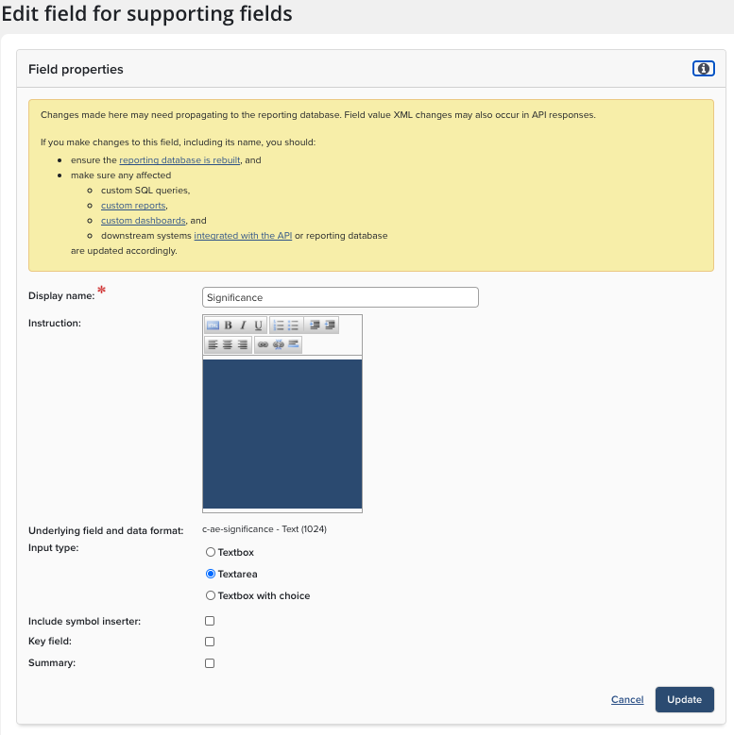Toggle HTML source view in editor
Image resolution: width=734 pixels, height=735 pixels.
213,326
